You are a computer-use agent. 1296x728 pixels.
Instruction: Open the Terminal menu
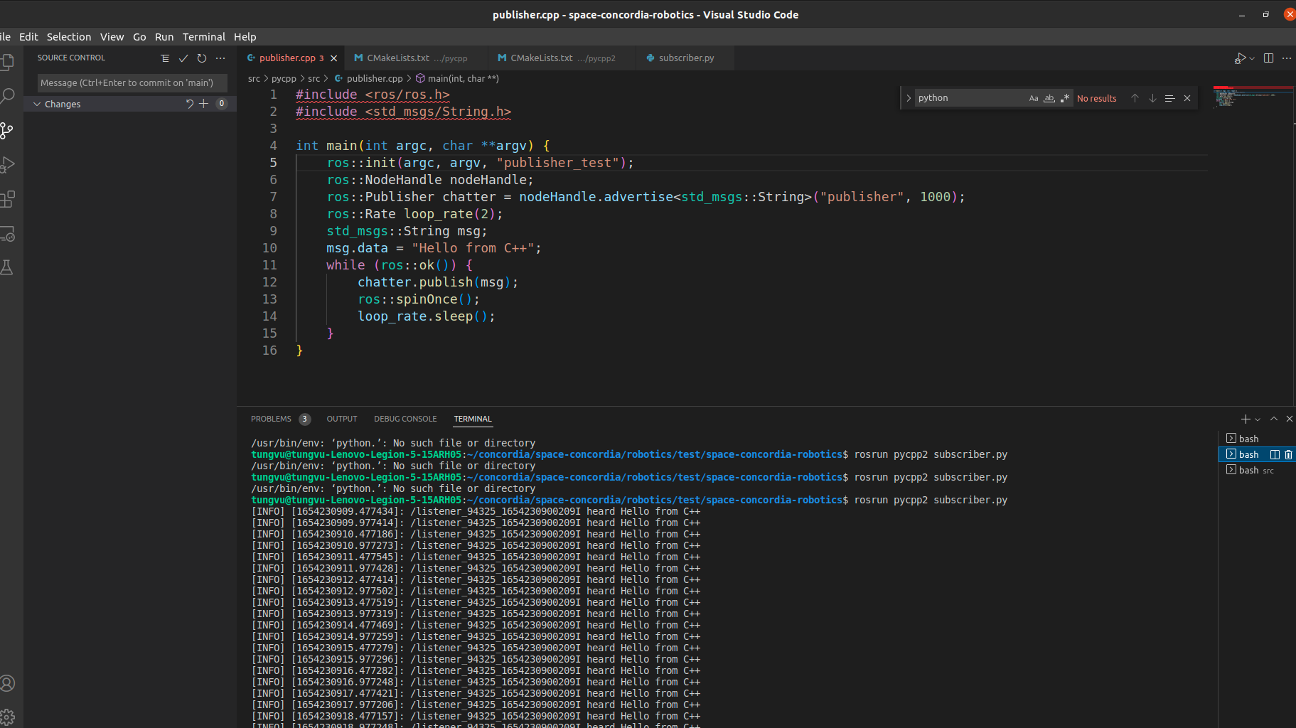pyautogui.click(x=203, y=37)
